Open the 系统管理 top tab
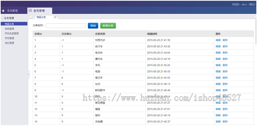The height and width of the screenshot is (126, 257). (x=12, y=11)
